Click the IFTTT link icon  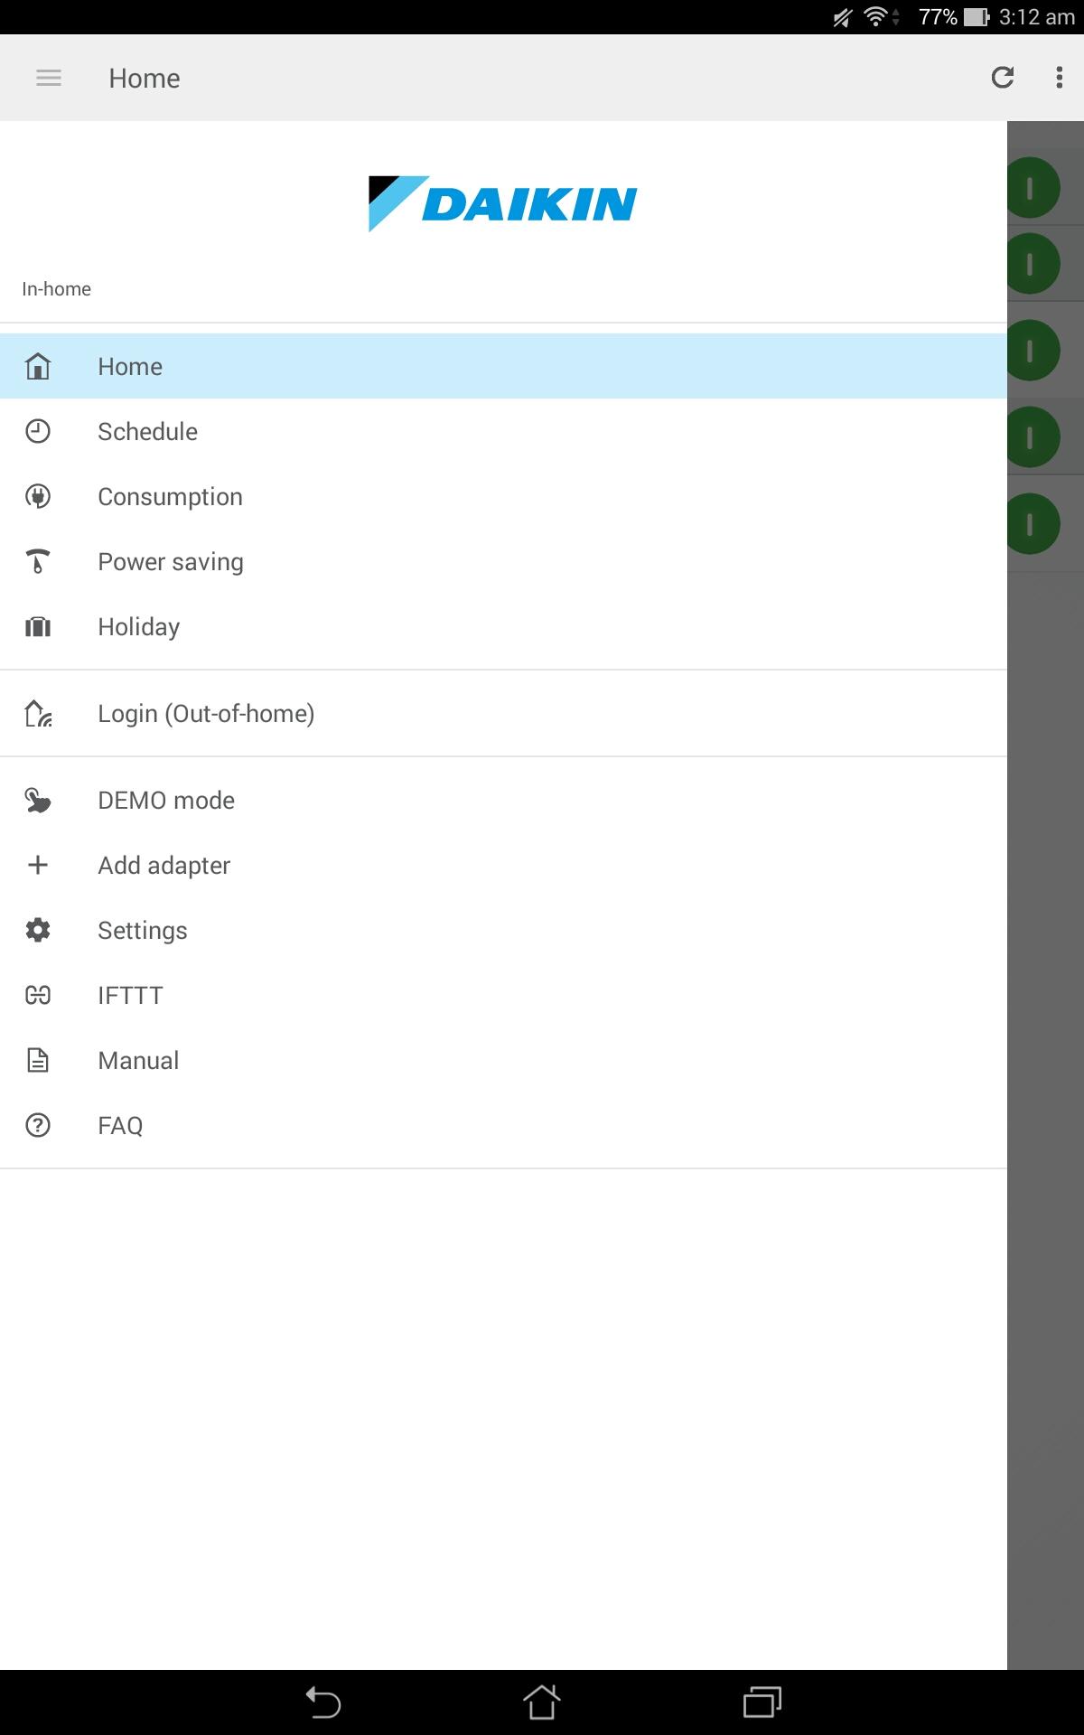pyautogui.click(x=38, y=995)
